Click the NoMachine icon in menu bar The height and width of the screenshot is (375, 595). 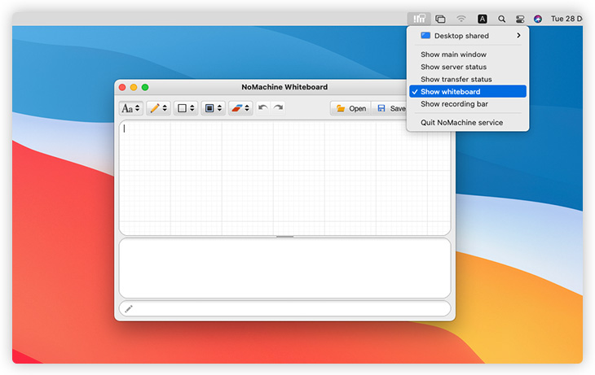pyautogui.click(x=420, y=18)
